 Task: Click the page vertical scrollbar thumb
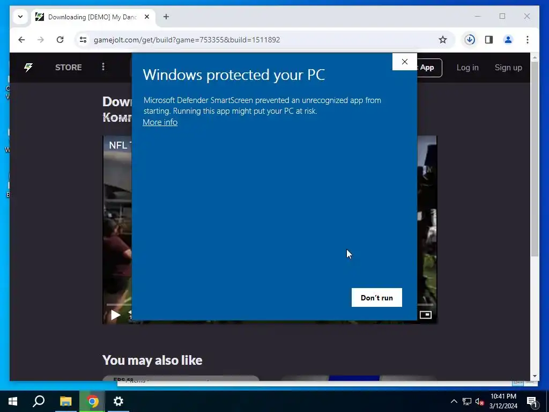click(535, 159)
